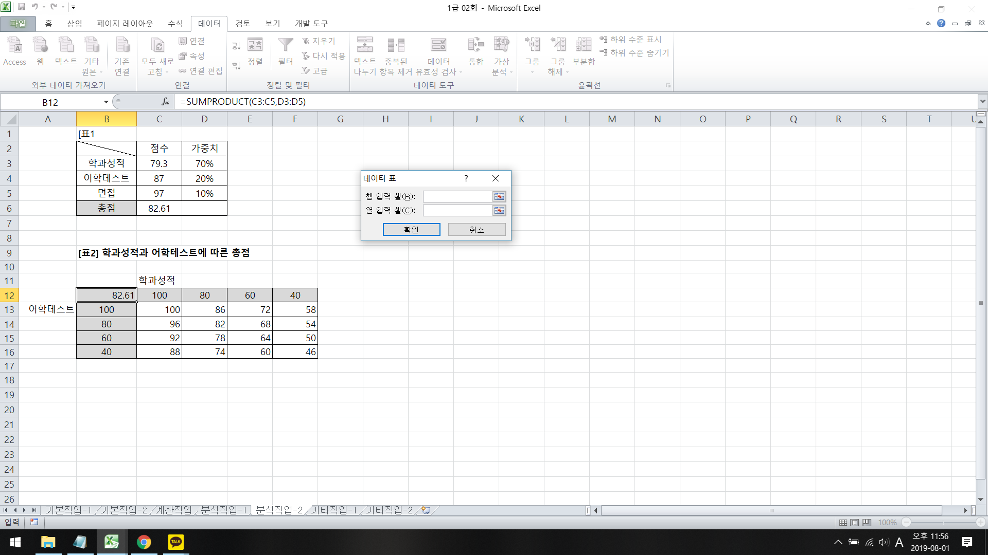Click the sort ascending icon
988x555 pixels.
coord(236,46)
